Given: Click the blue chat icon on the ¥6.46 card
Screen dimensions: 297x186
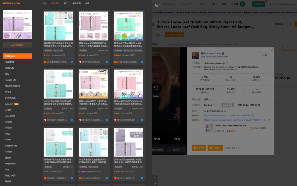Looking at the screenshot, I should coord(107,62).
